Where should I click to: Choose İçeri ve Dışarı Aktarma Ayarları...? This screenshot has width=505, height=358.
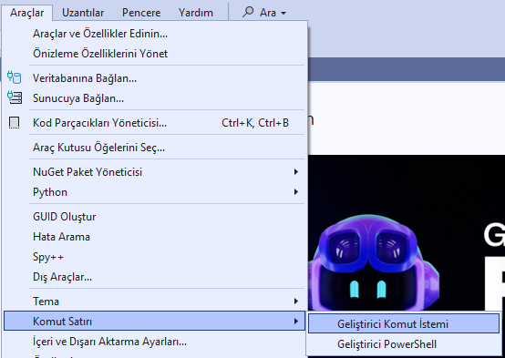[154, 342]
